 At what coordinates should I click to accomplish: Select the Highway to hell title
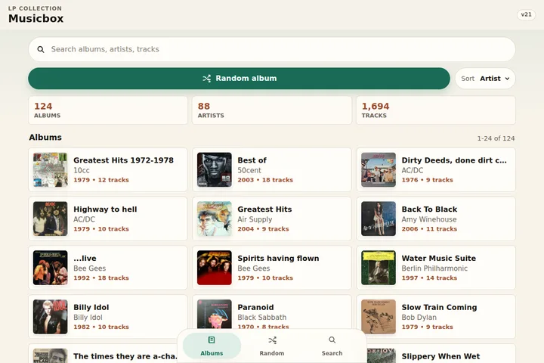pyautogui.click(x=105, y=209)
